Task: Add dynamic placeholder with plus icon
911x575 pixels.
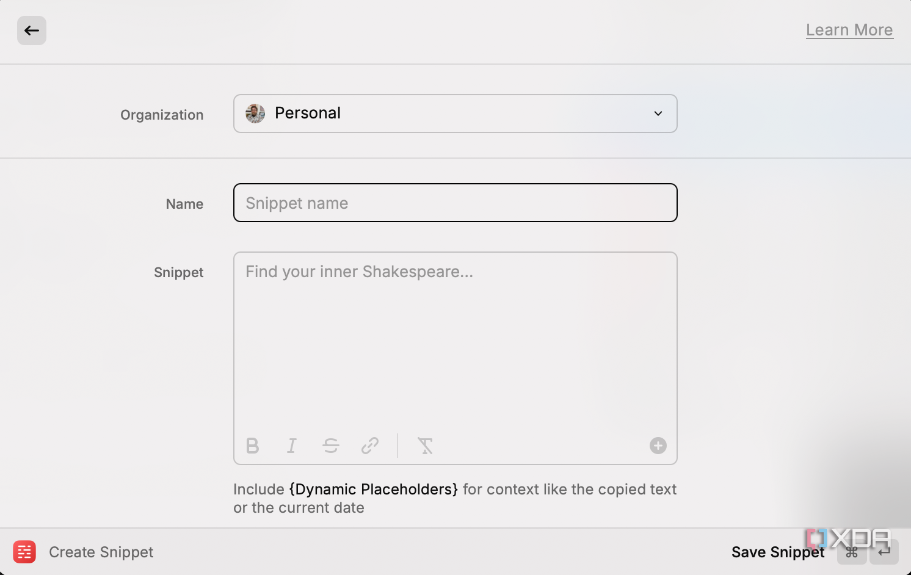Action: click(x=658, y=446)
